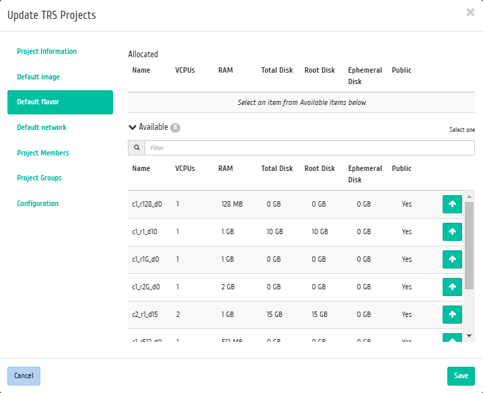The width and height of the screenshot is (483, 393).
Task: Open the Configuration tab
Action: pyautogui.click(x=38, y=203)
